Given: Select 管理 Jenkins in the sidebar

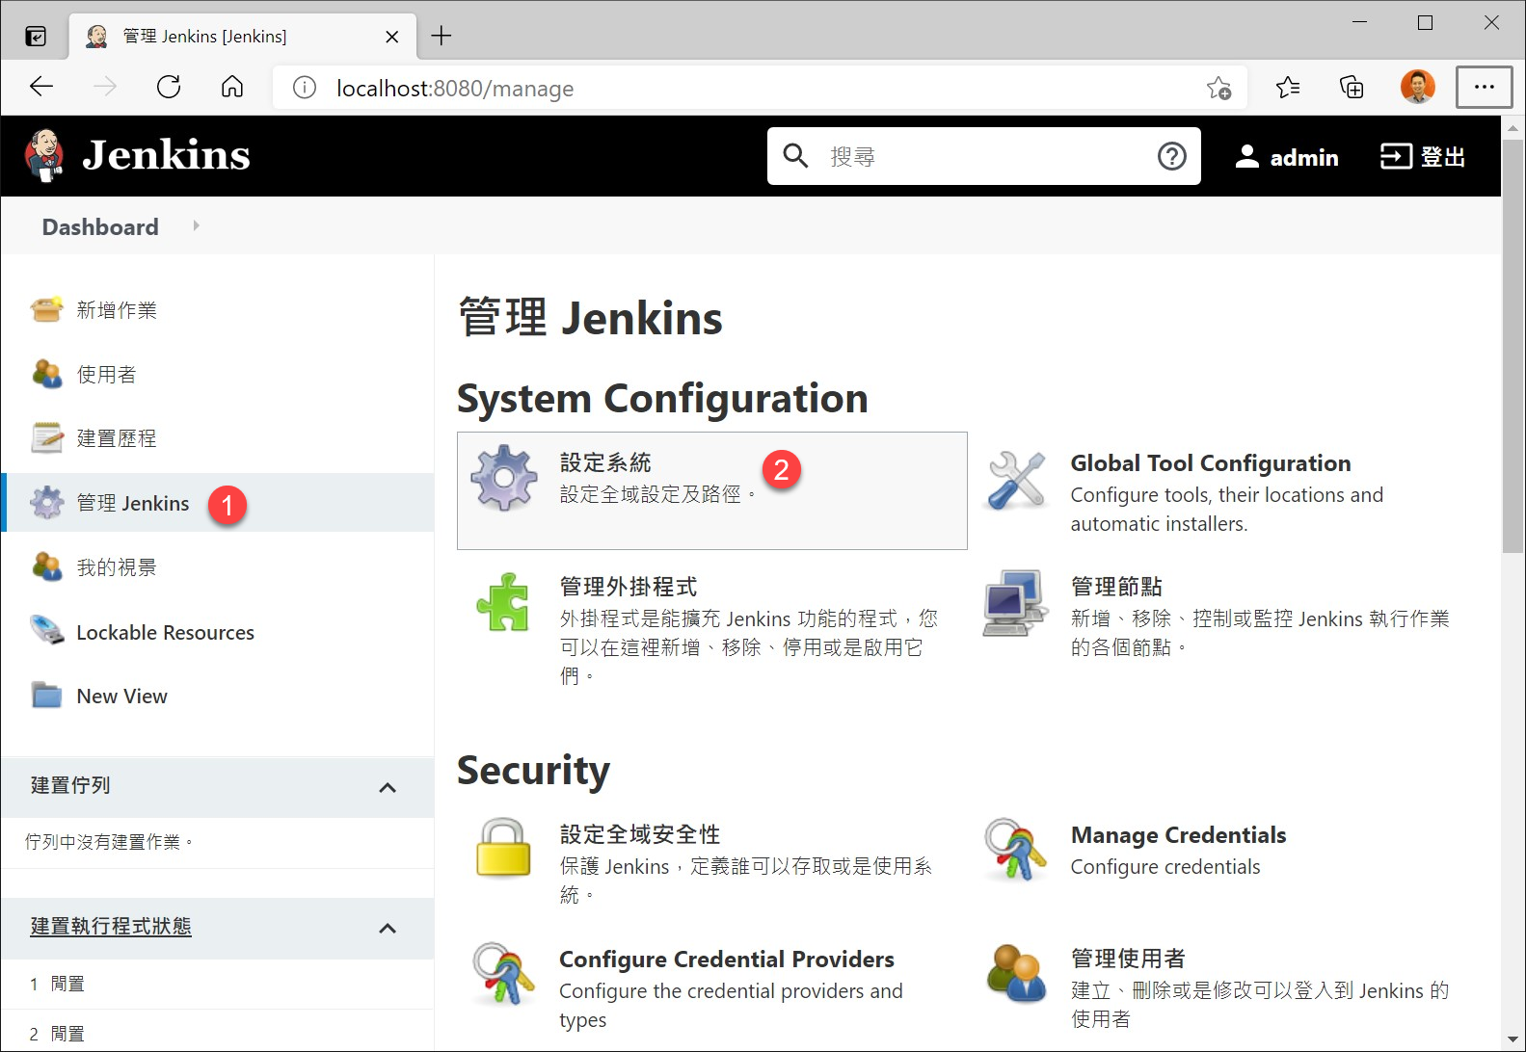Looking at the screenshot, I should 133,503.
